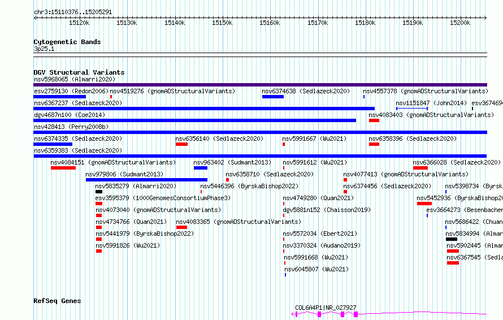Click nsv6359383 (Sedlazeck2020) label
The image size is (503, 320).
click(x=78, y=150)
